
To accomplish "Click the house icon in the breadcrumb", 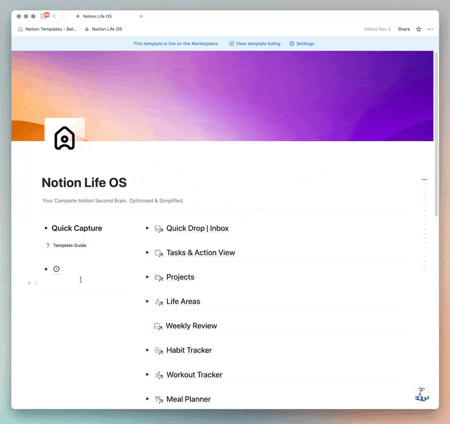I will [x=87, y=29].
